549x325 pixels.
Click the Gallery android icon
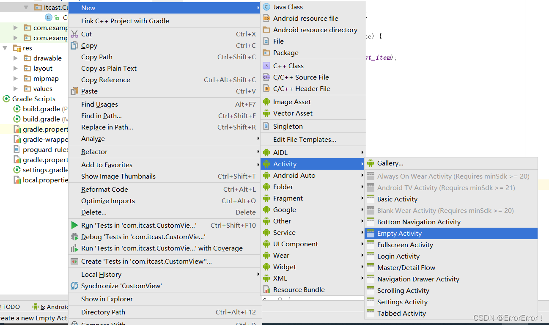click(371, 163)
